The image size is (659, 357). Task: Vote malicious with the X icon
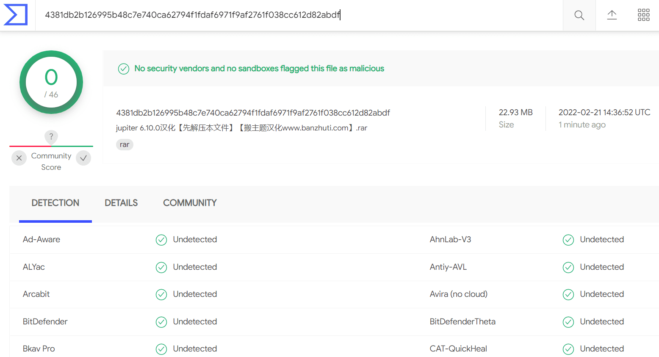(19, 158)
